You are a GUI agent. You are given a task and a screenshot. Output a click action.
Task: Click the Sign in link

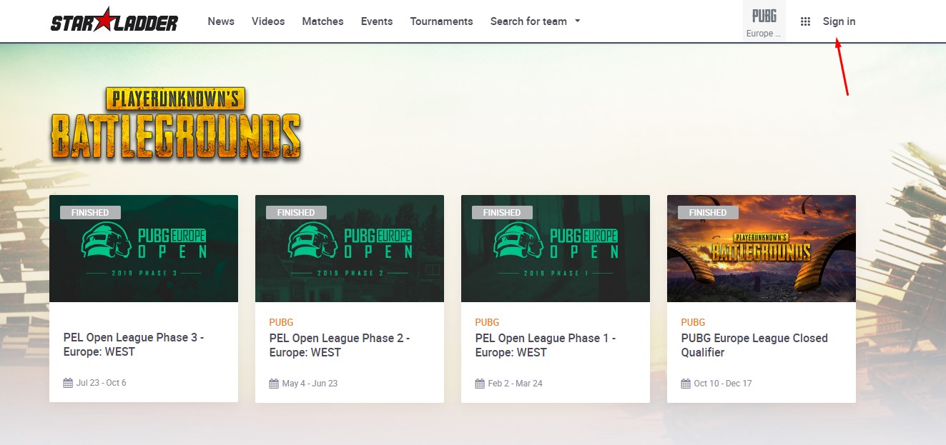[x=839, y=21]
